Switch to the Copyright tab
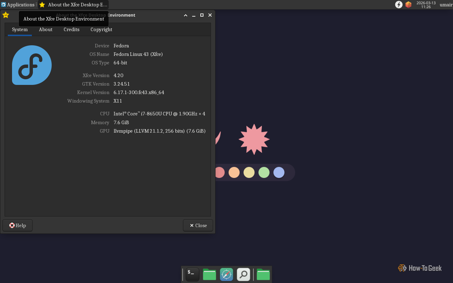Screen dimensions: 453x283 101,30
